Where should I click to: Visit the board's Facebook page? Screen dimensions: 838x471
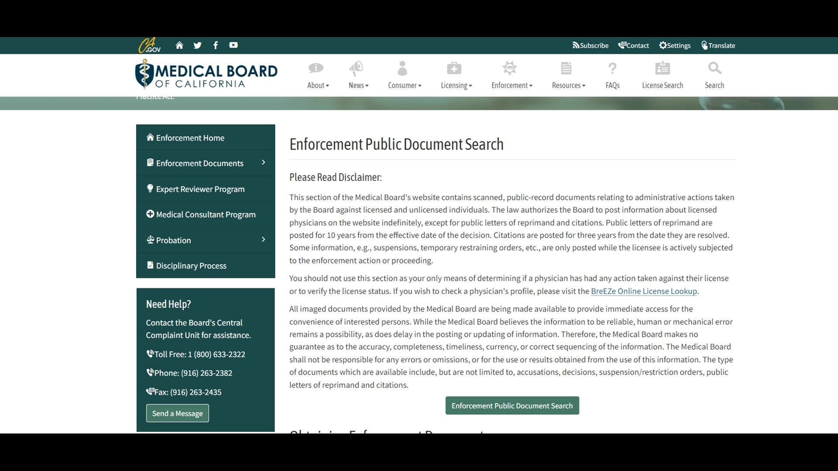[215, 45]
